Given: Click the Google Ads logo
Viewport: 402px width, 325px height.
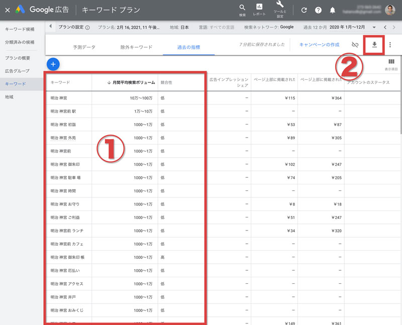Looking at the screenshot, I should click(20, 10).
